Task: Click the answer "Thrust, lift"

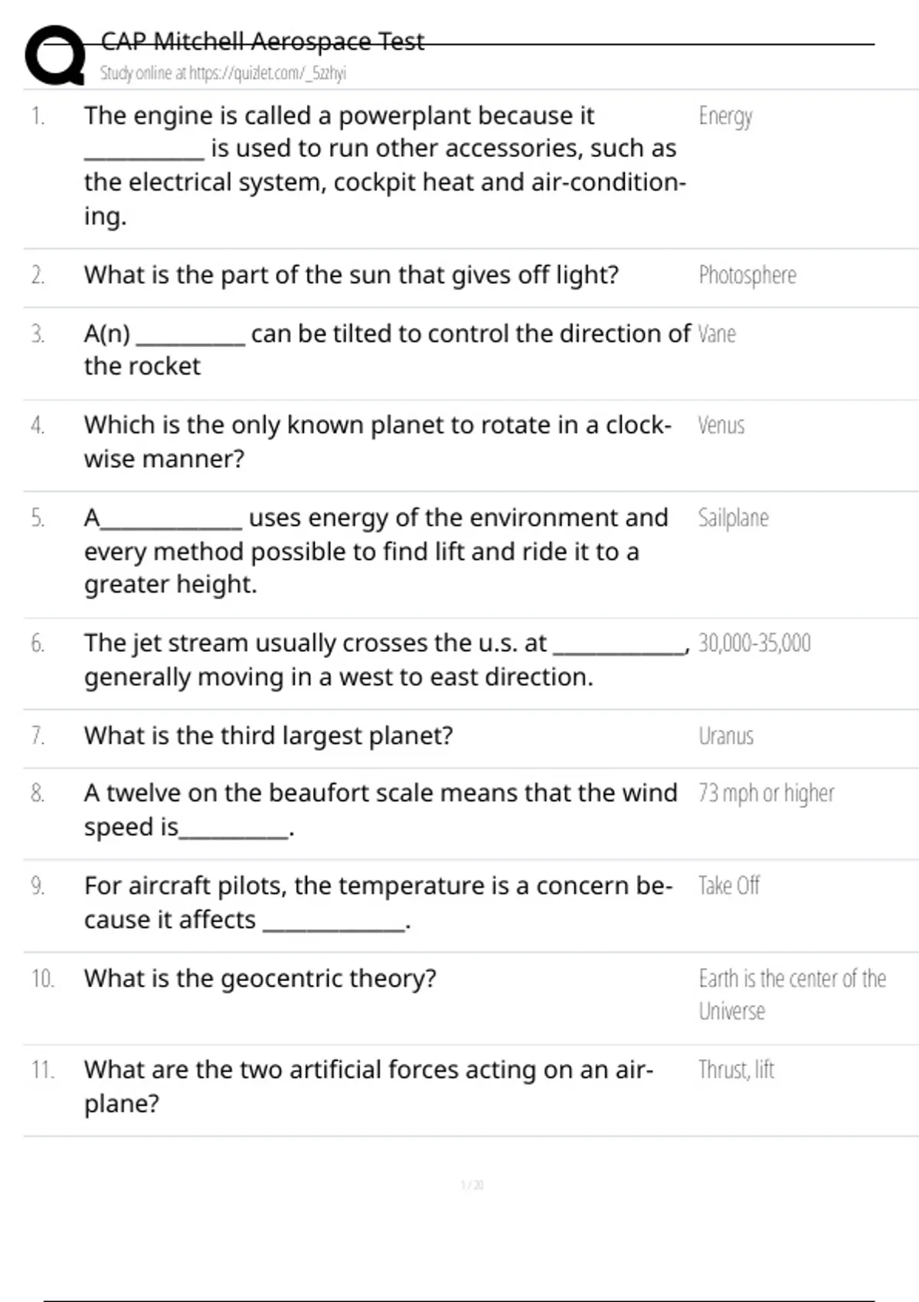Action: pyautogui.click(x=736, y=1070)
